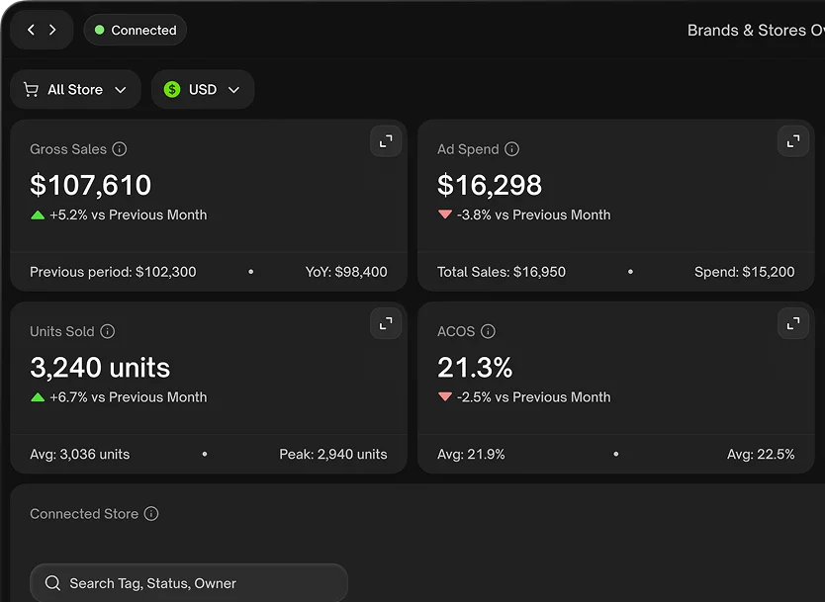Click 'YoY: $98,400' text
The image size is (825, 602).
pos(346,272)
